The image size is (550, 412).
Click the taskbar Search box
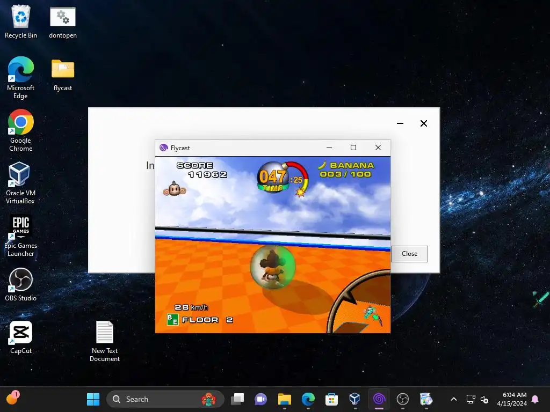165,399
